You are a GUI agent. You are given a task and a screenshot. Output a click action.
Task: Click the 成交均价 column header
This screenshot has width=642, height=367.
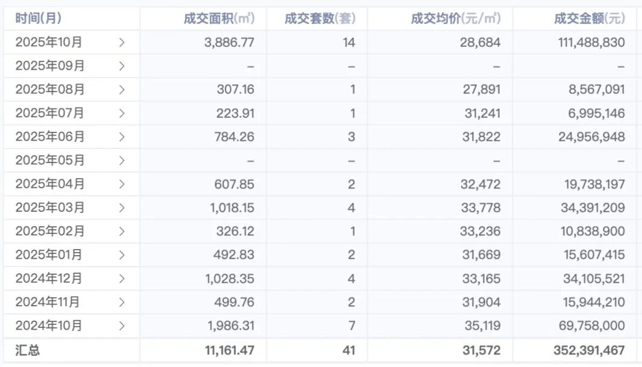[x=455, y=19]
